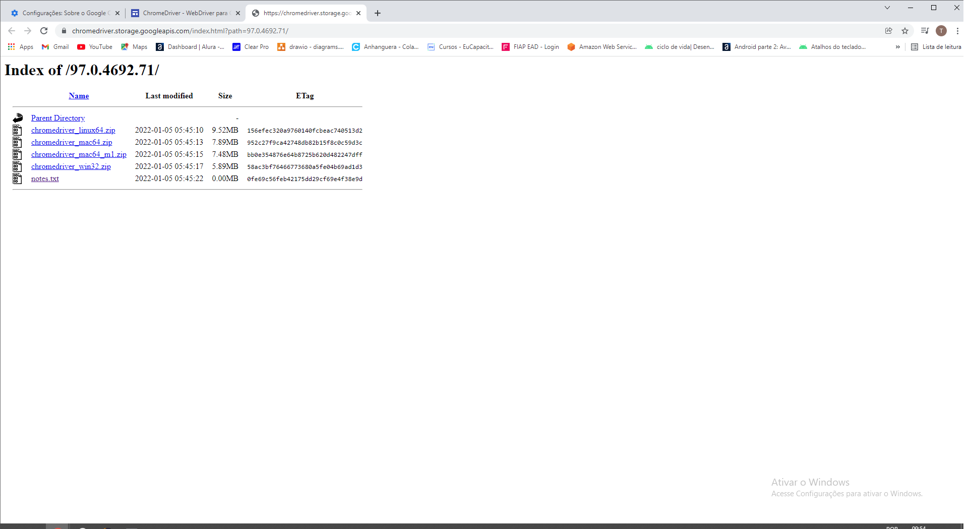Download chromedriver_linux64.zip

click(x=73, y=130)
